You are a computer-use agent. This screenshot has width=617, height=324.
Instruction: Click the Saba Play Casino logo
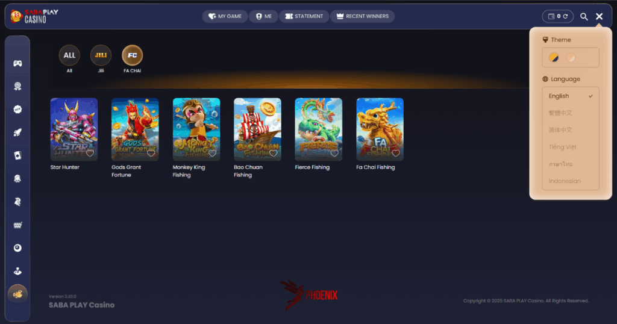(x=34, y=16)
